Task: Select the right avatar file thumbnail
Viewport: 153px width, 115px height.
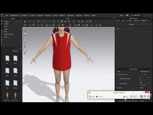Action: click(15, 96)
